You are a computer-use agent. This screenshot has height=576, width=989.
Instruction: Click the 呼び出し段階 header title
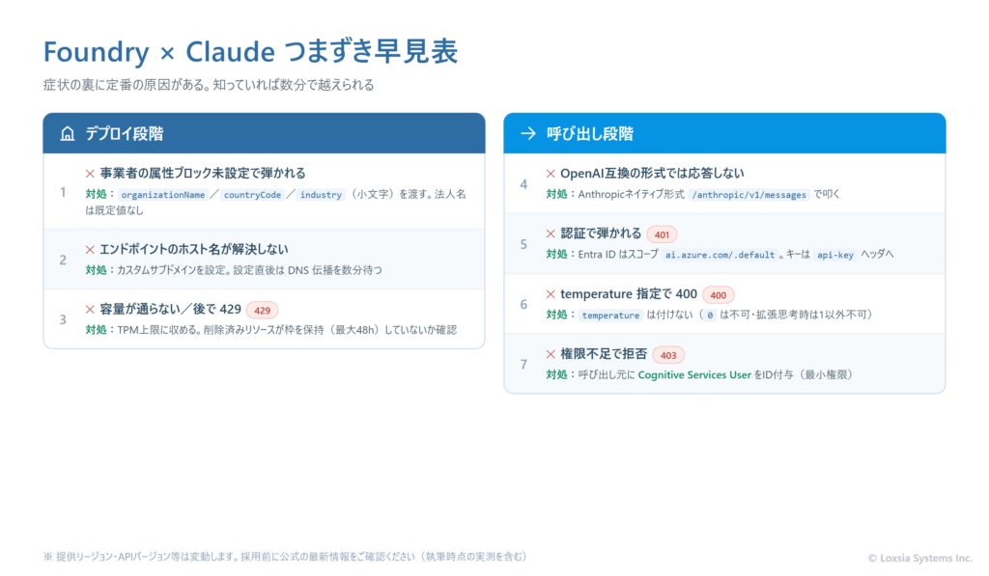pos(590,133)
